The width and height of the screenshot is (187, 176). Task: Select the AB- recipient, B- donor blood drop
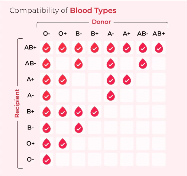(78, 64)
